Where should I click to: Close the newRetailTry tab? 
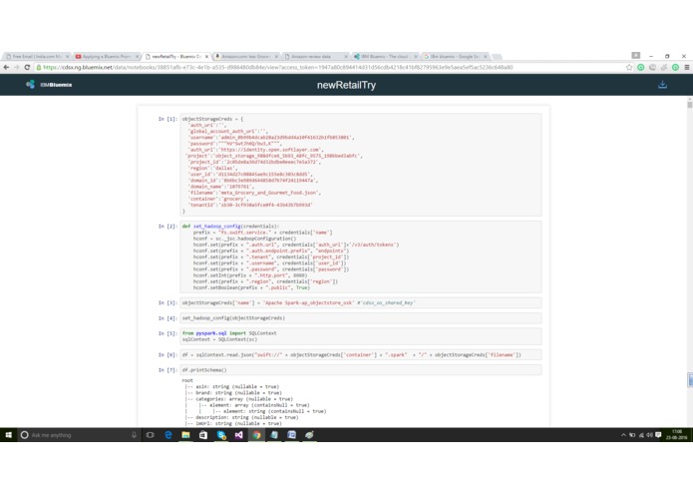206,57
